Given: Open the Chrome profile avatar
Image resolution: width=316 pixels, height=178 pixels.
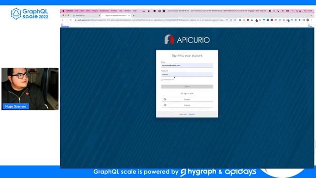Looking at the screenshot, I should tap(308, 20).
